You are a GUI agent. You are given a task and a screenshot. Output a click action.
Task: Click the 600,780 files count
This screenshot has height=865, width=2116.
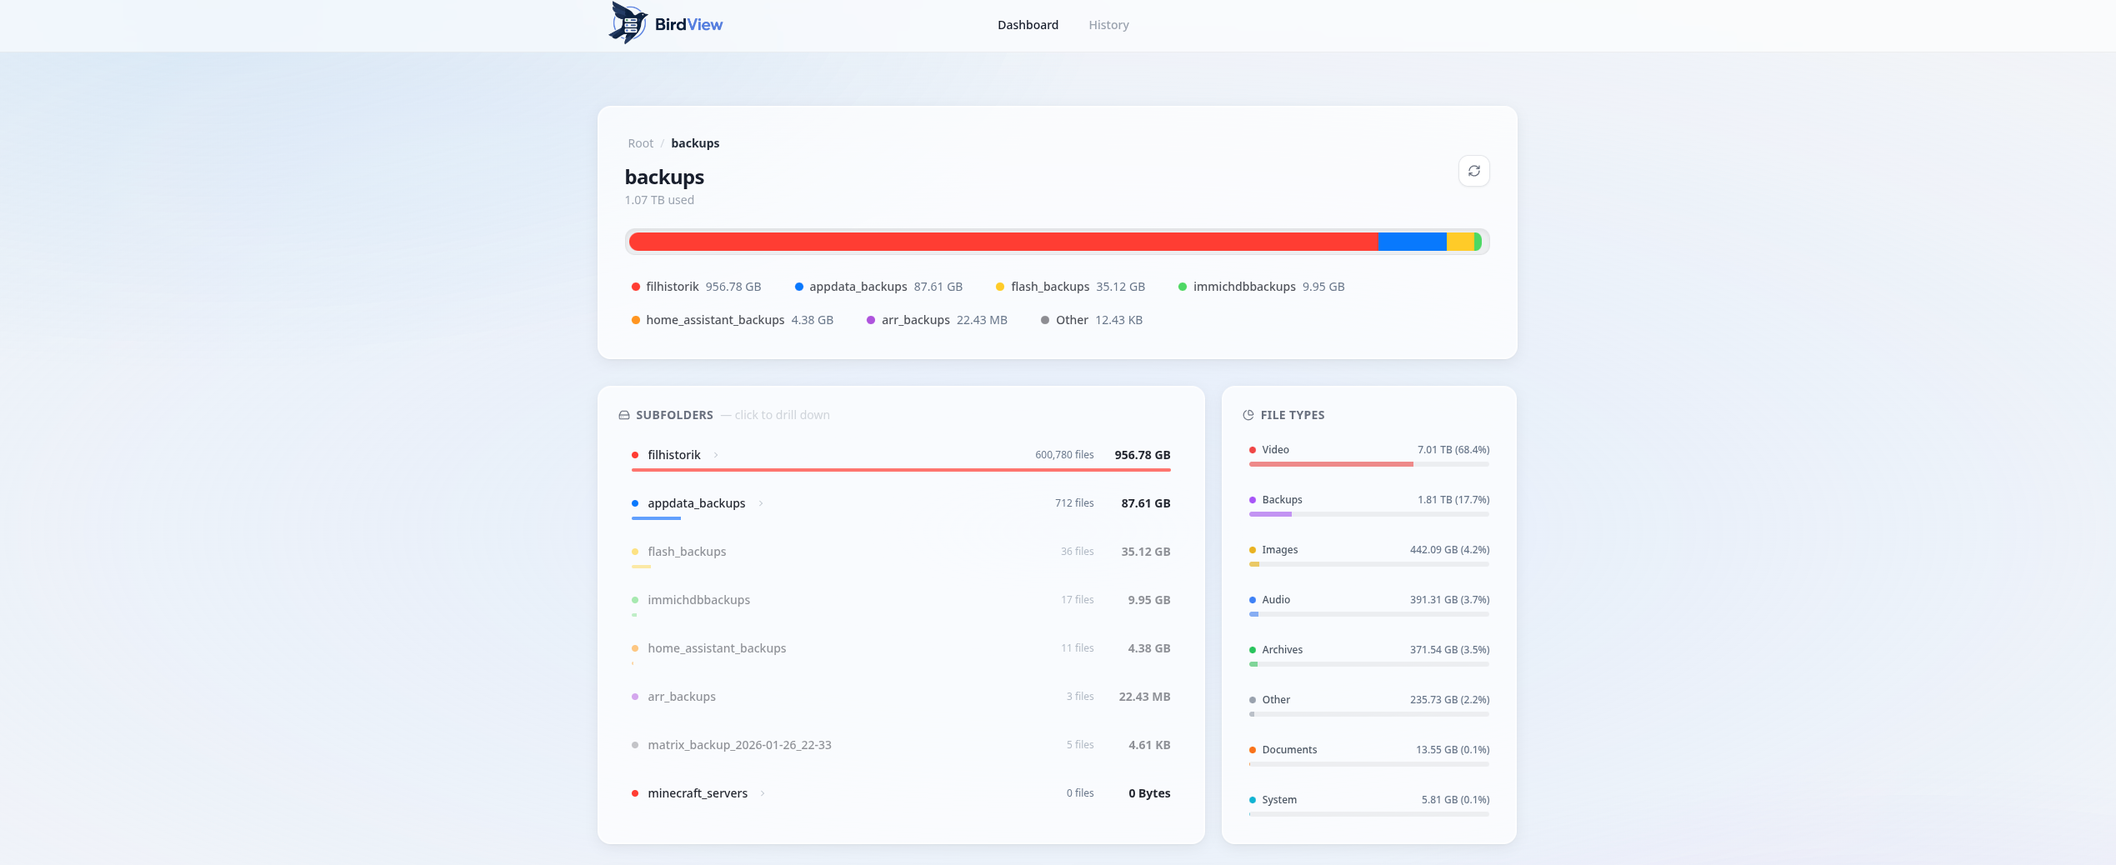1064,455
